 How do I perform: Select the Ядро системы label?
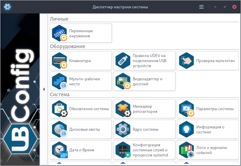[x=145, y=129]
